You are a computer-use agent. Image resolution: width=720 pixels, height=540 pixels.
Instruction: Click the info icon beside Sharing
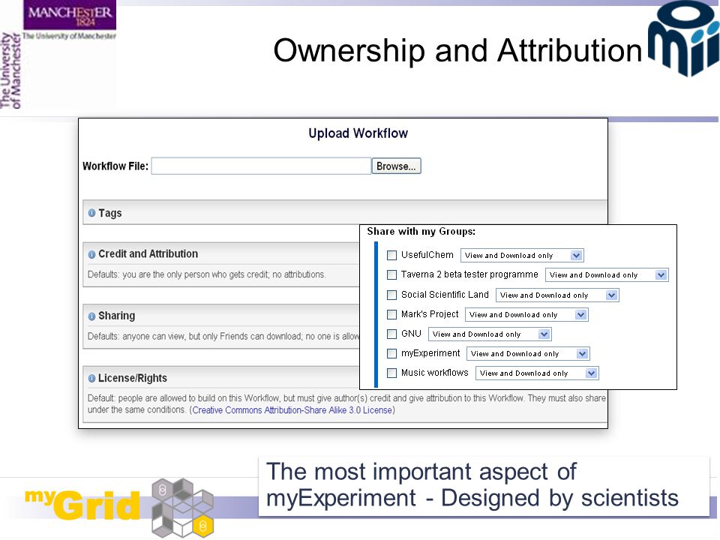click(91, 316)
